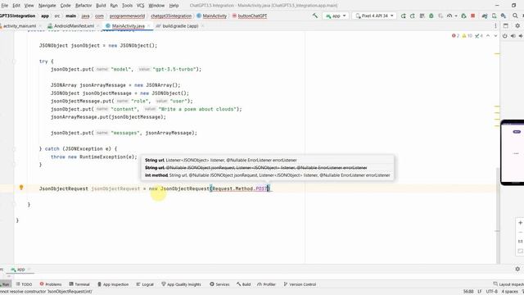The image size is (524, 295).
Task: Click the red errors count indicator
Action: tap(455, 36)
